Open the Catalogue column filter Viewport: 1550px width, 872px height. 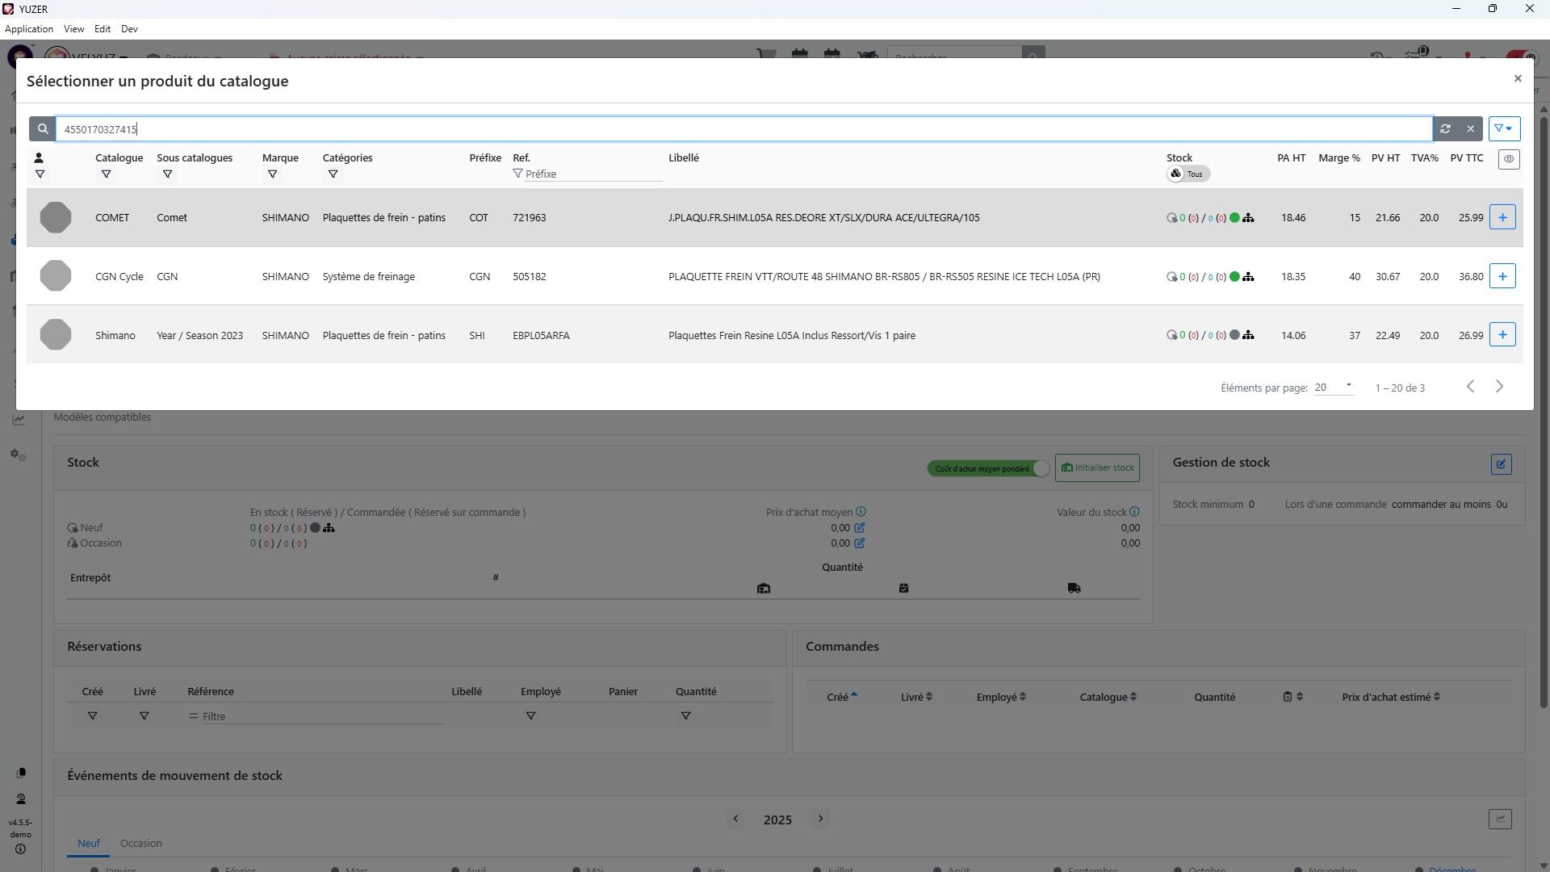click(x=106, y=174)
